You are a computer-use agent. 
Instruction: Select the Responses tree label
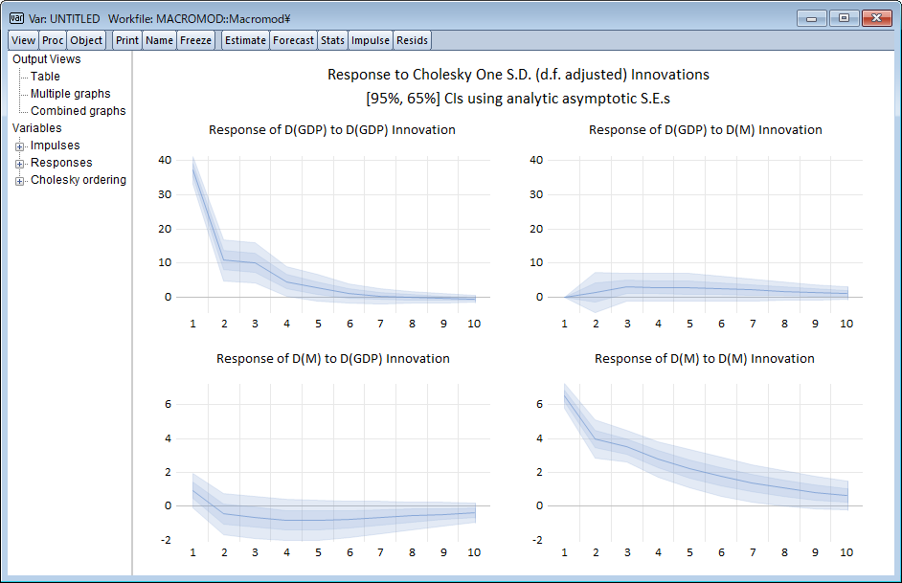tap(61, 163)
